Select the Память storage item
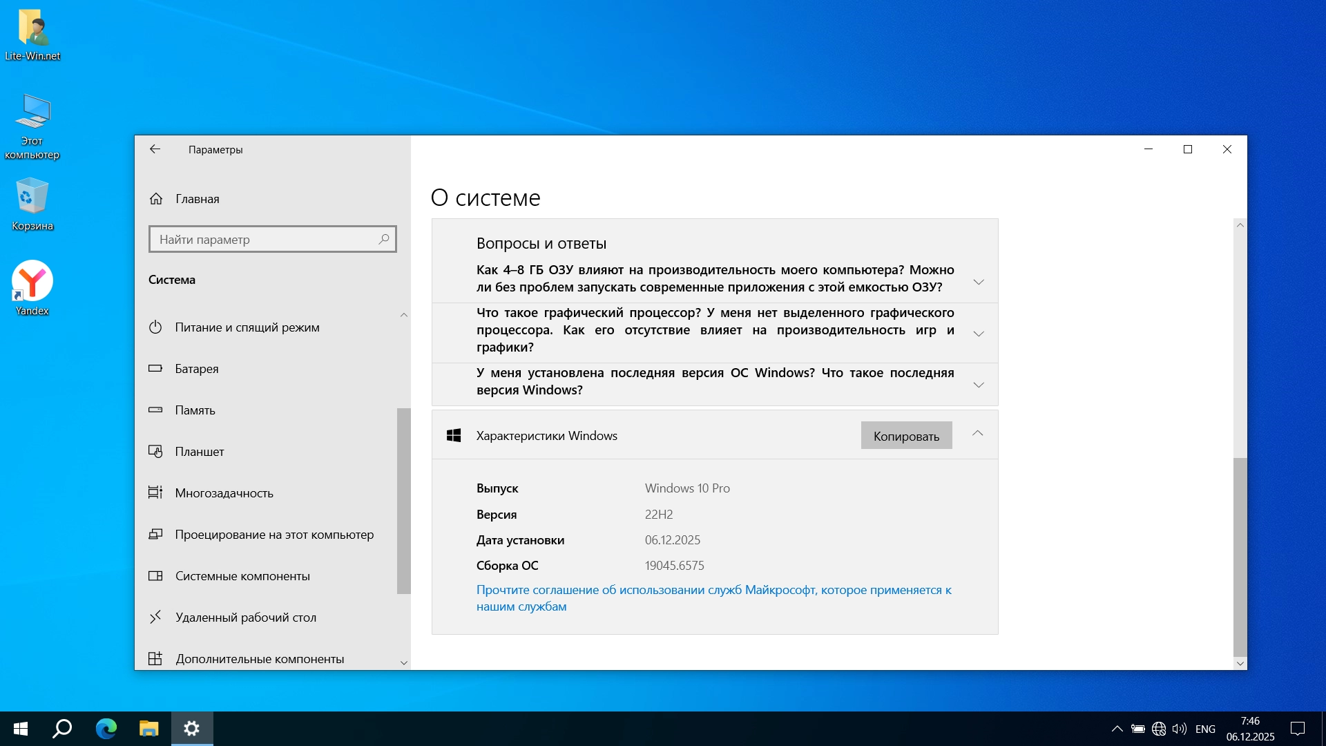This screenshot has width=1326, height=746. pos(195,410)
